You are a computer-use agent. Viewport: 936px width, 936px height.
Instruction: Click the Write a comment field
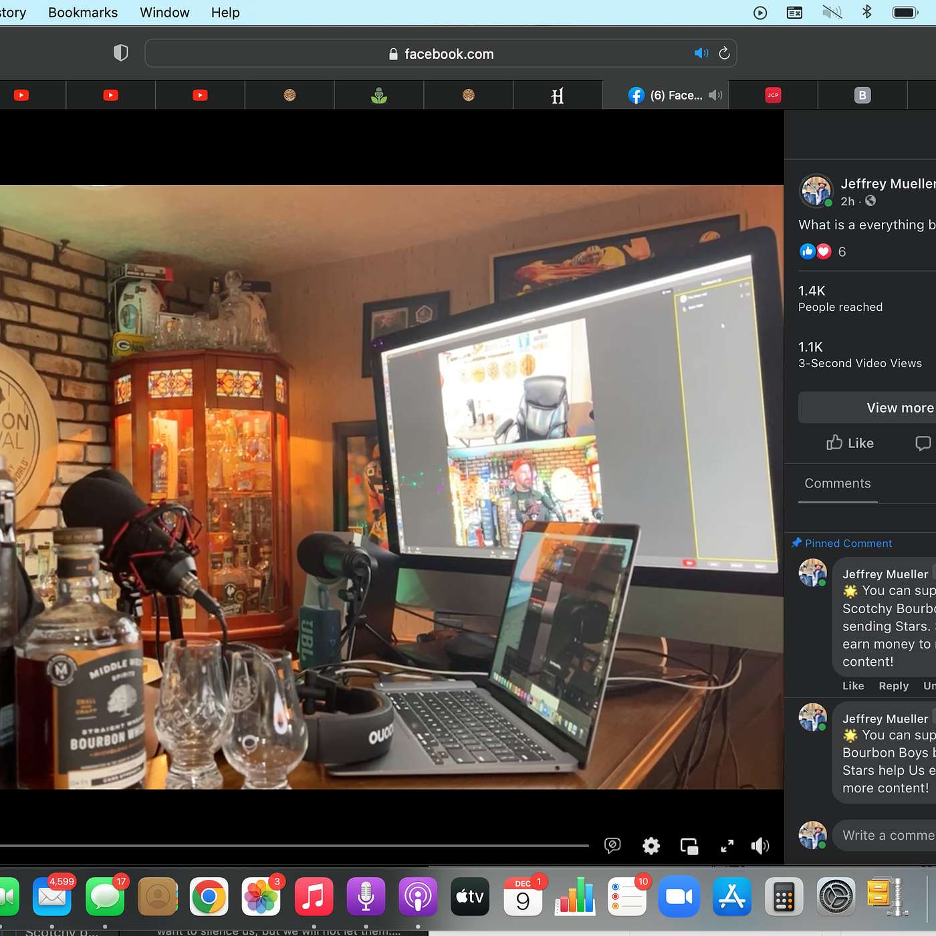click(887, 835)
